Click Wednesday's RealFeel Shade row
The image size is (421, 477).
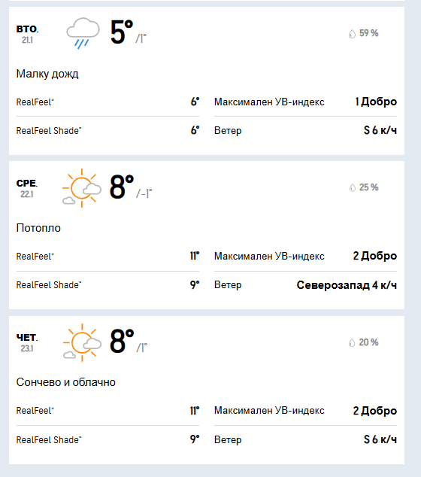click(x=108, y=285)
